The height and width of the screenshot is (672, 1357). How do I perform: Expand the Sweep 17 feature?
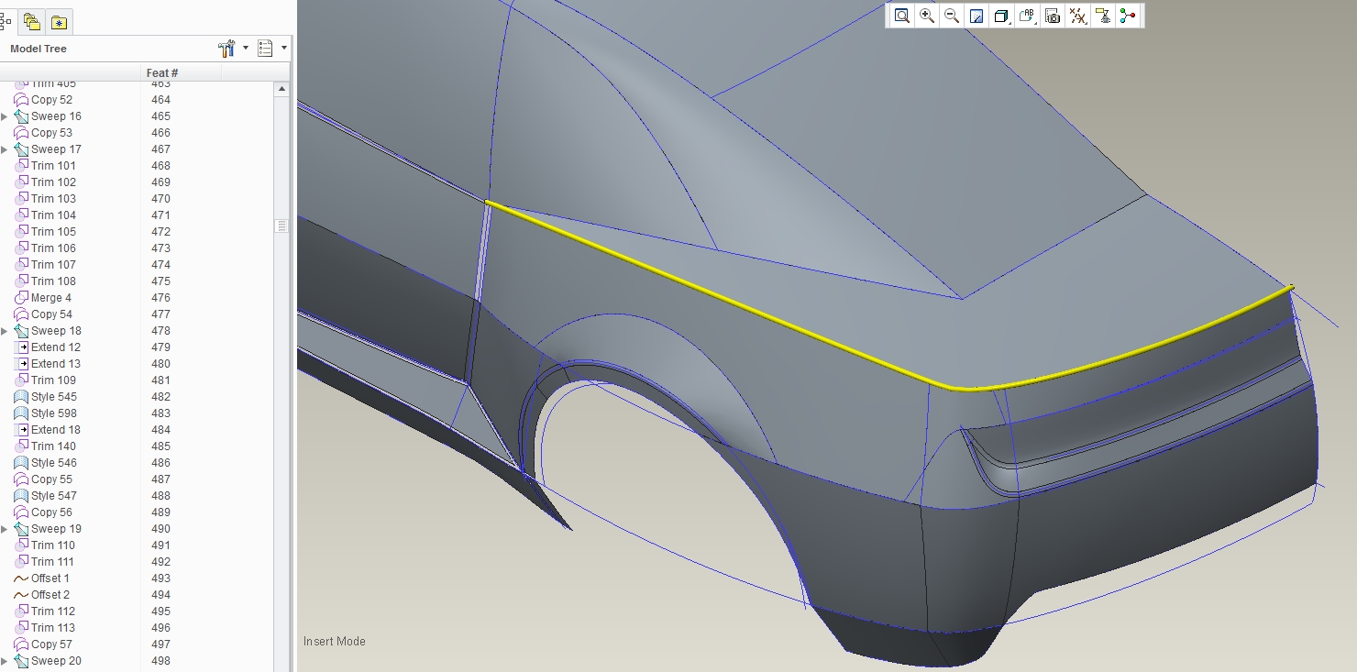point(5,149)
